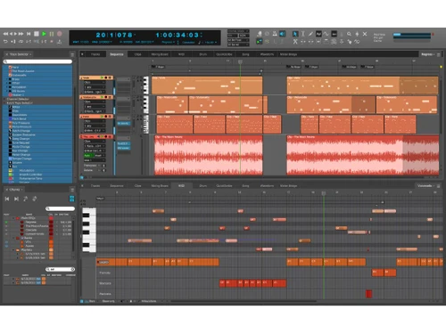This screenshot has height=334, width=446.
Task: Toggle play-enable on the Violoncello track header
Action: click(x=102, y=97)
